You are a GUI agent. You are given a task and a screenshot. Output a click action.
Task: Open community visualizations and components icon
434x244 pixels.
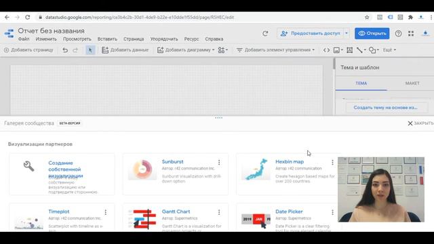[x=222, y=50]
